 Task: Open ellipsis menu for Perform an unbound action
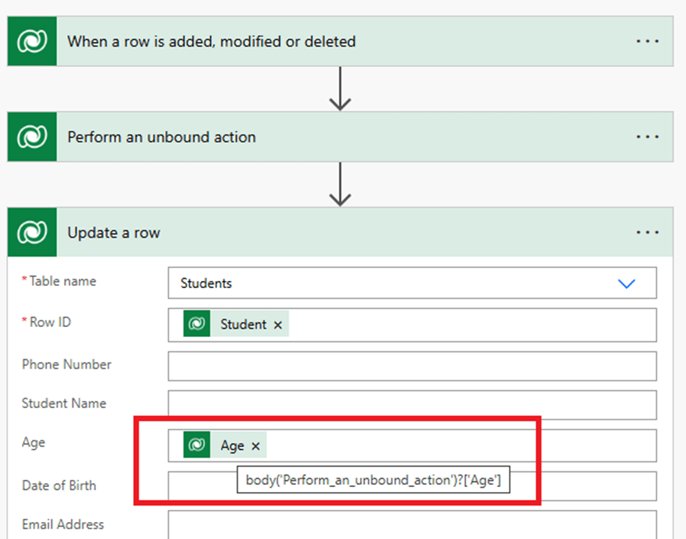647,137
